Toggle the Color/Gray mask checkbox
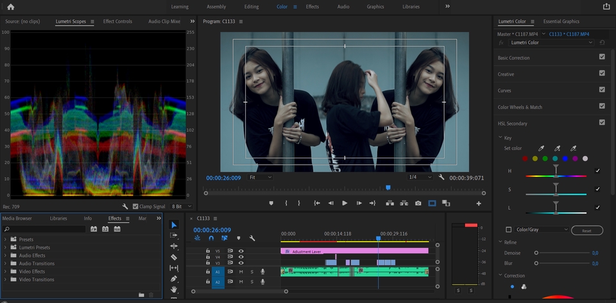Viewport: 616px width, 303px height. (x=509, y=230)
